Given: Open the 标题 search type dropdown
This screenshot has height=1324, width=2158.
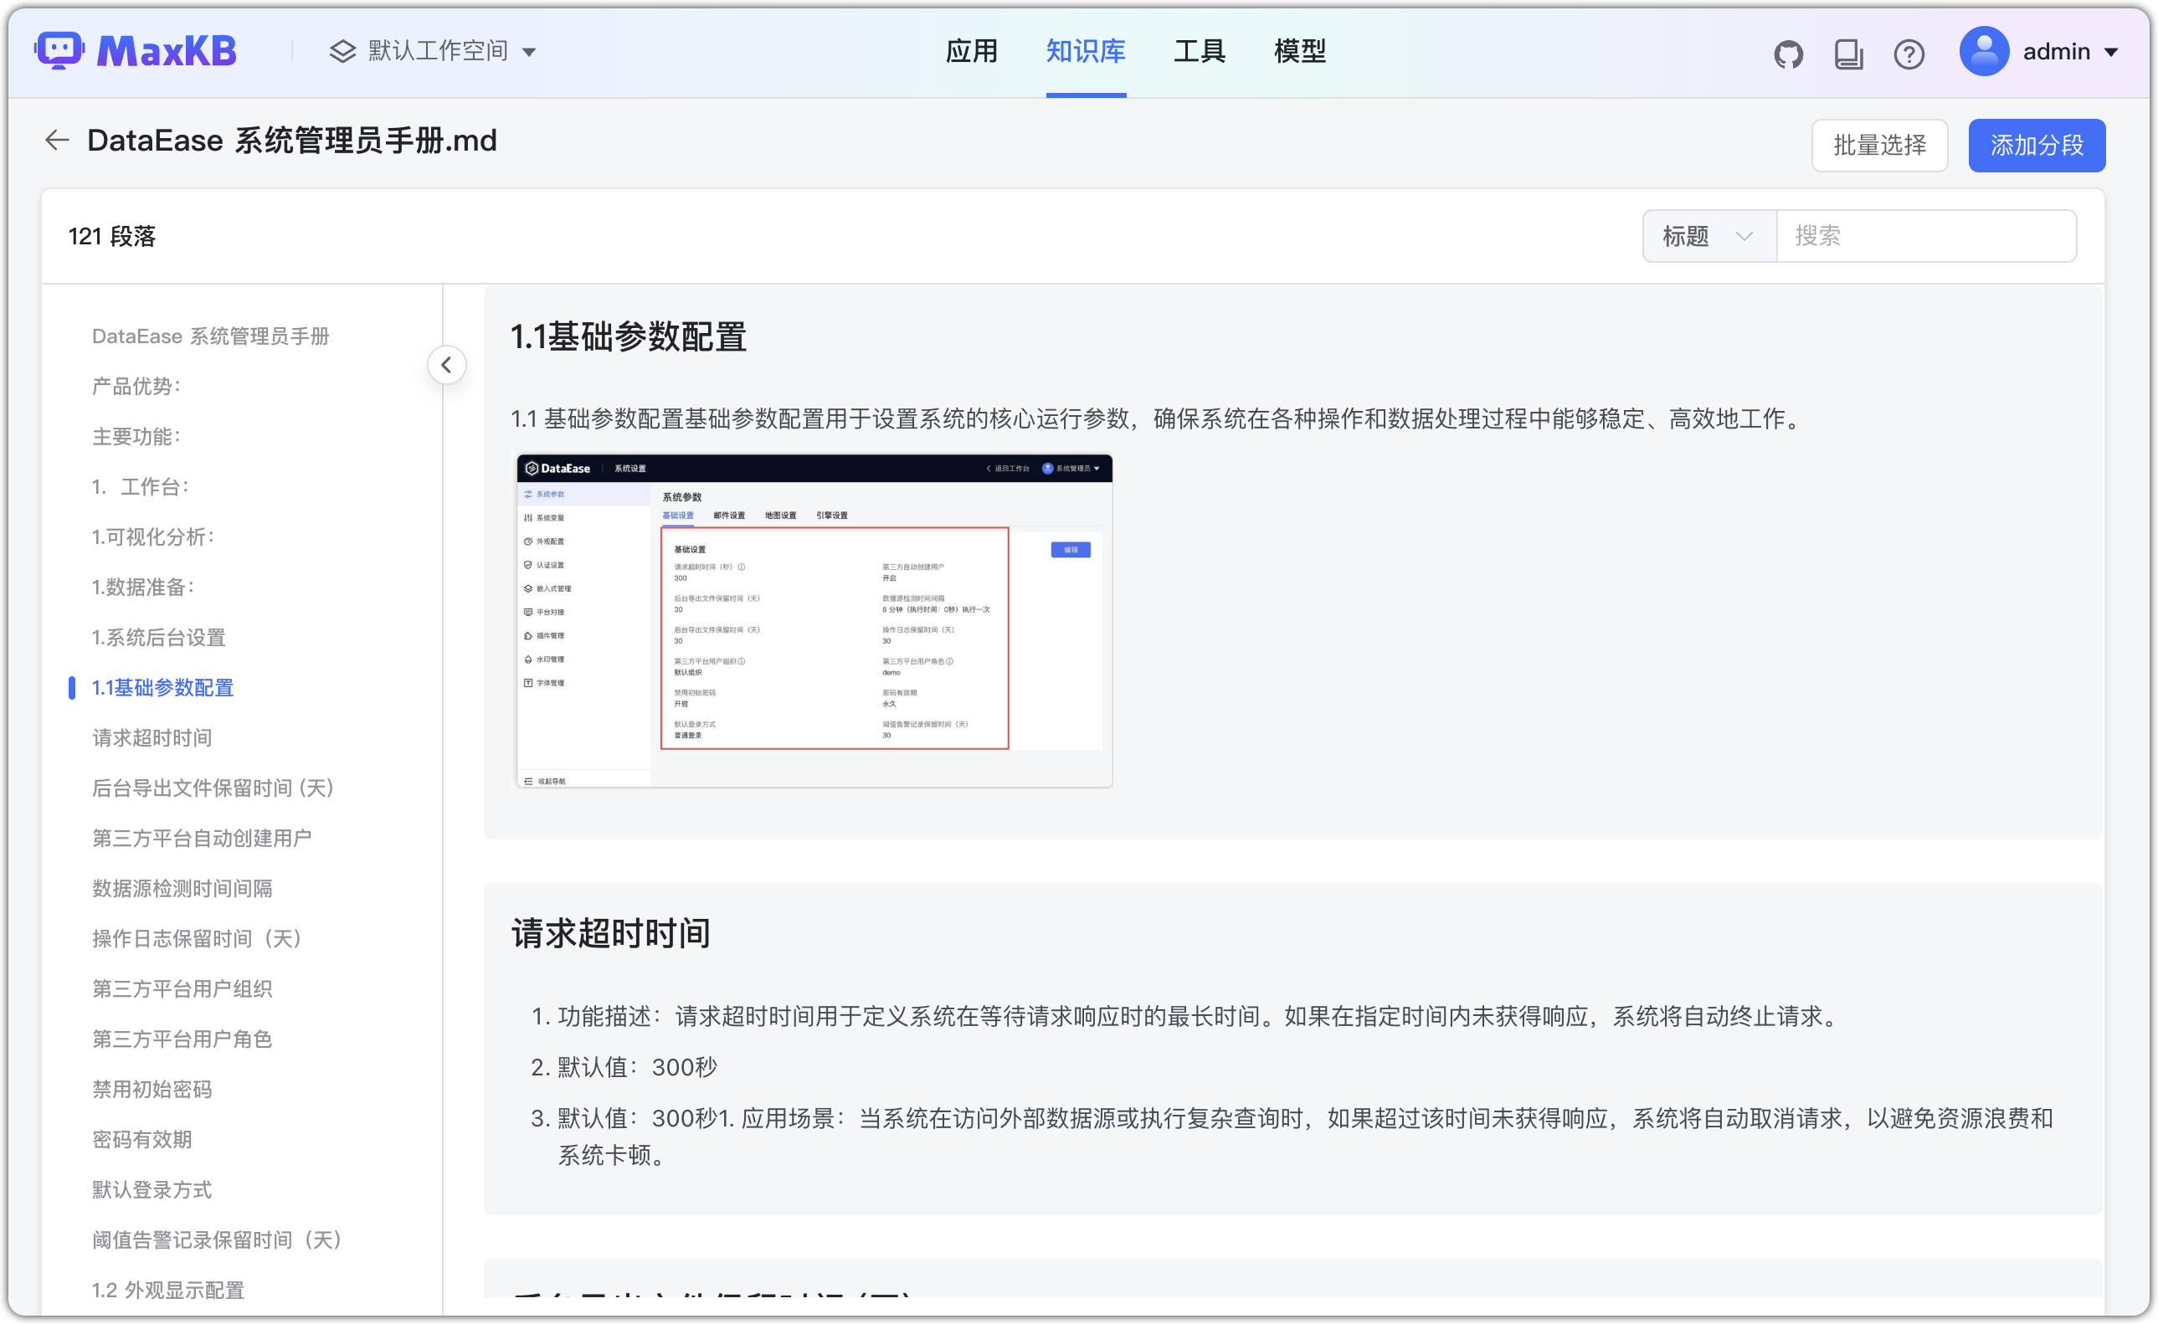Looking at the screenshot, I should (1708, 235).
